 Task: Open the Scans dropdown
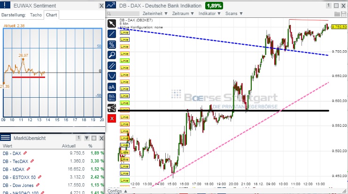click(x=234, y=14)
